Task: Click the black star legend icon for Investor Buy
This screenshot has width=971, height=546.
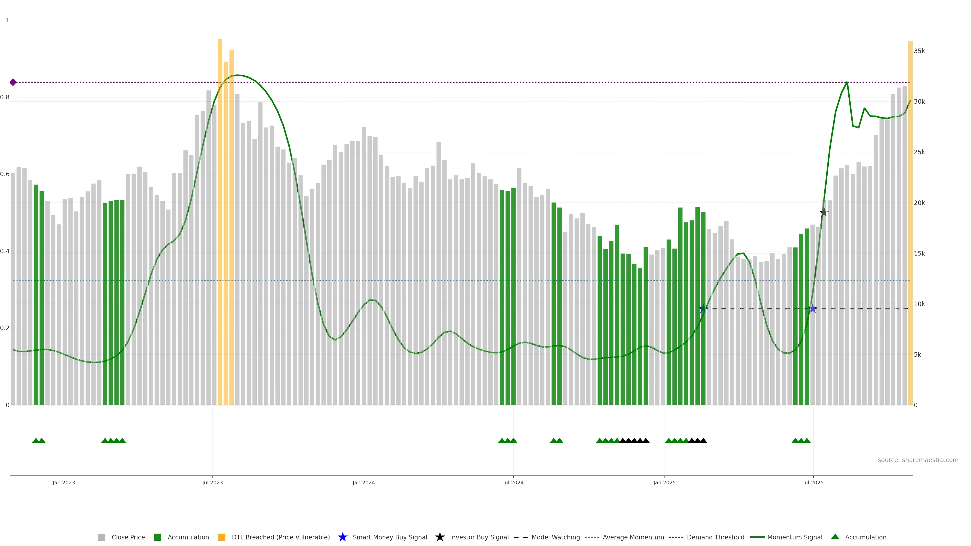Action: [x=439, y=537]
